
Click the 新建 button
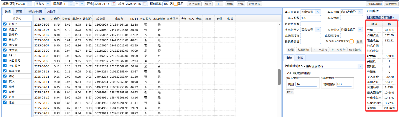tap(230, 4)
